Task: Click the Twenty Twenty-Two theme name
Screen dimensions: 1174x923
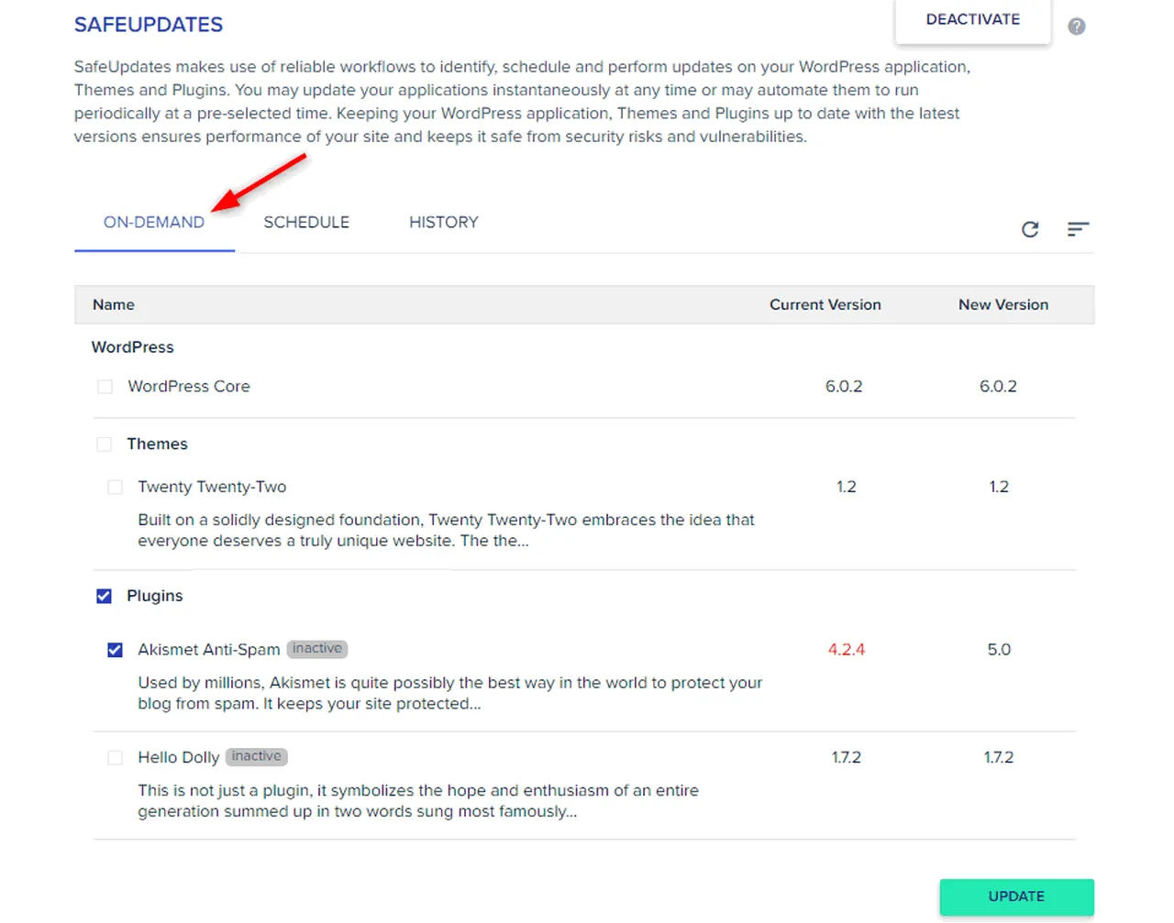Action: pyautogui.click(x=212, y=487)
